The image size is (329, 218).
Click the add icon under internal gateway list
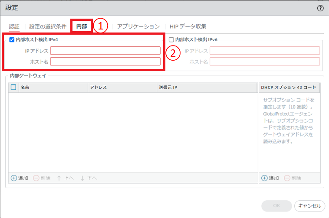pyautogui.click(x=13, y=178)
